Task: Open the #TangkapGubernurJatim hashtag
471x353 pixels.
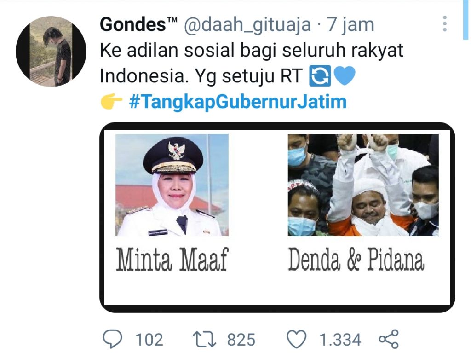Action: (238, 101)
